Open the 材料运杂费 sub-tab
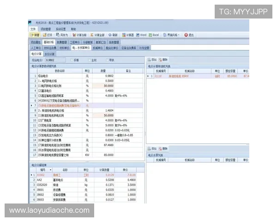Viewport: 277px width, 222px height. (50, 48)
